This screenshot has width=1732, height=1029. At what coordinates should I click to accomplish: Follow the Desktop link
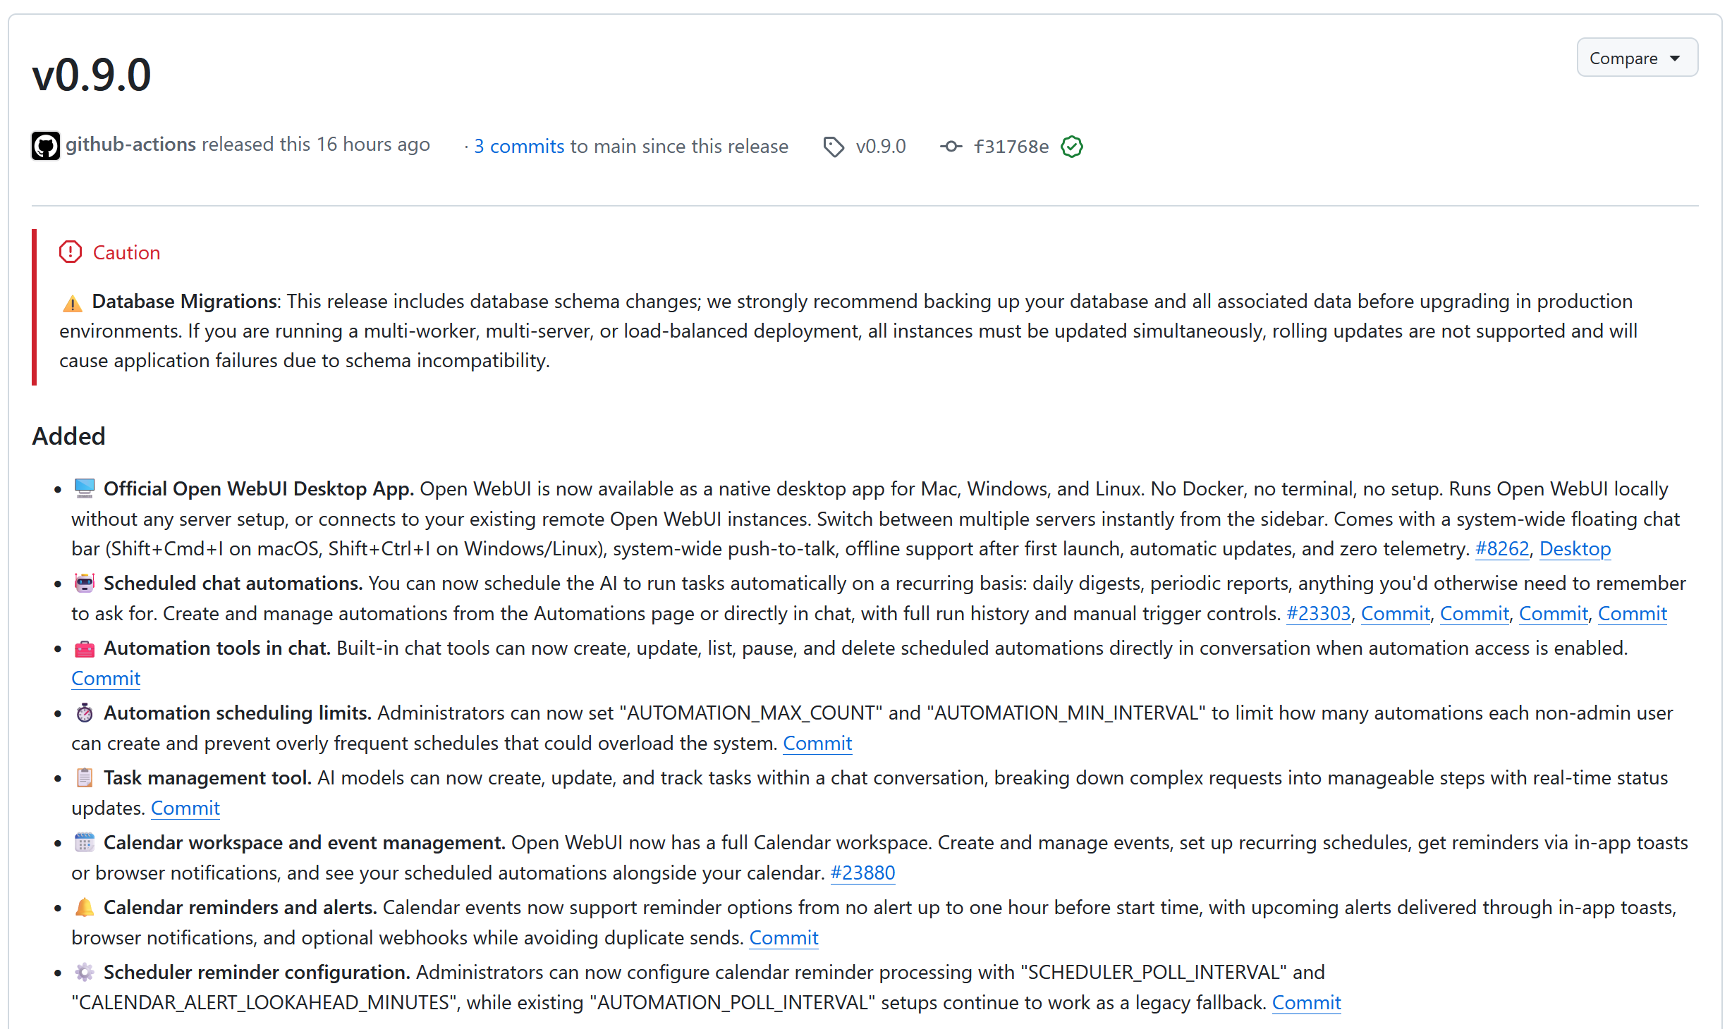1575,548
